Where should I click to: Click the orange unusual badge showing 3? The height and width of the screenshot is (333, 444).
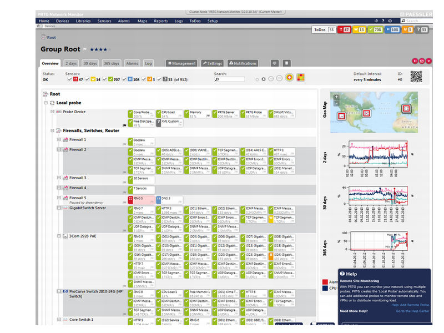pos(407,30)
